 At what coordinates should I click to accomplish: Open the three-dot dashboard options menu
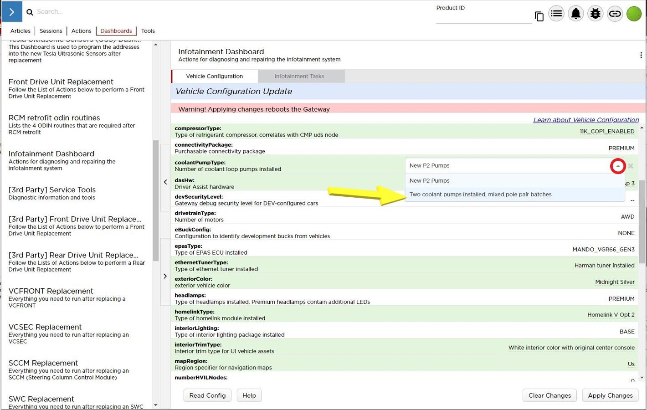click(641, 55)
